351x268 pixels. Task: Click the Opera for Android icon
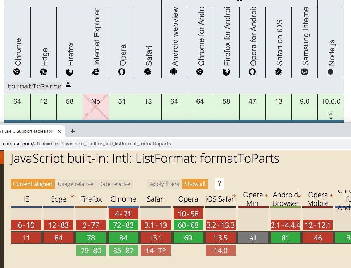pos(252,72)
